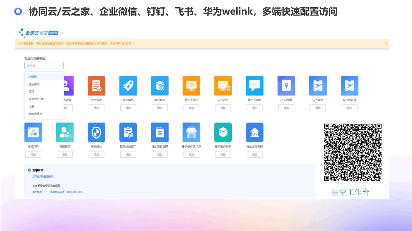
Task: Open the 应用启用与配置指引 link
Action: pos(43,177)
